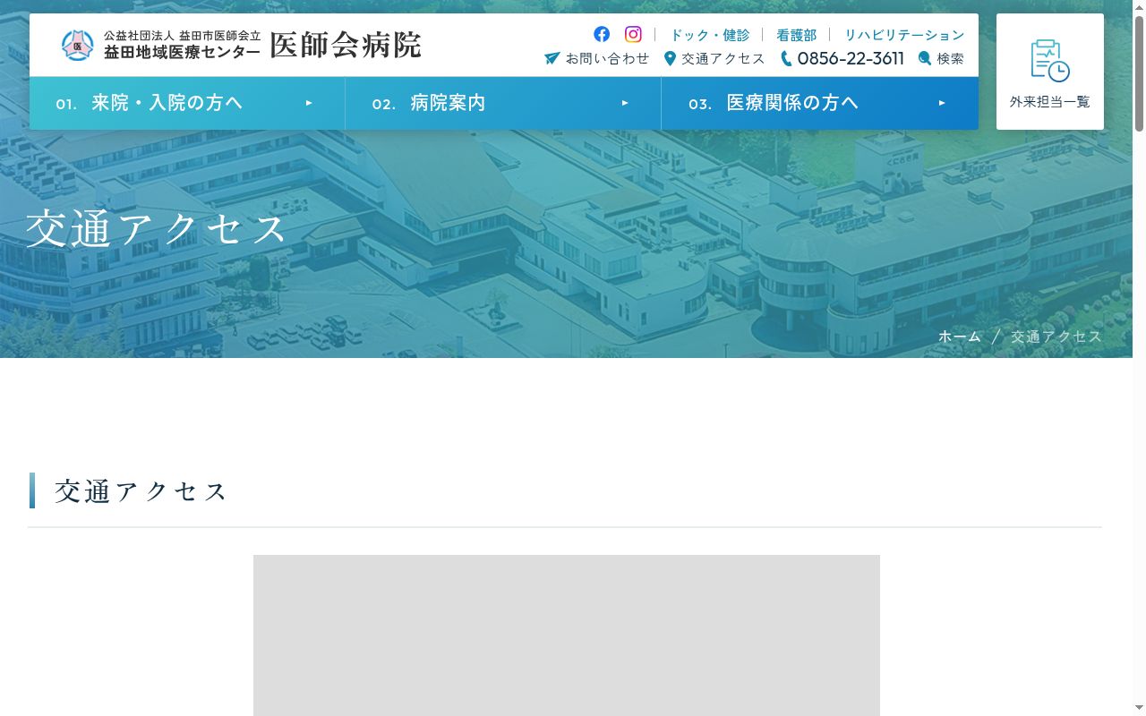Open the 02. 病院案内 menu
Screen dimensions: 1146x716
(503, 103)
